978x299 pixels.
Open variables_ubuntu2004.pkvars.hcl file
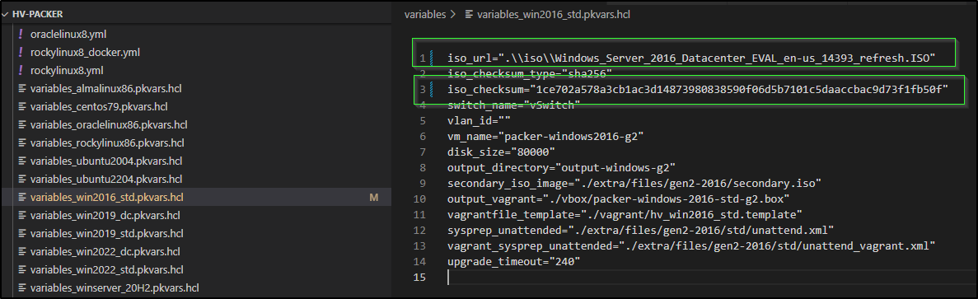point(106,161)
